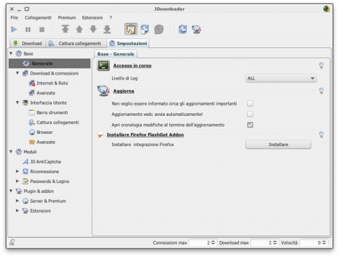Select JD AntiCaptcha in the sidebar
Viewport: 339px width, 257px height.
46,161
